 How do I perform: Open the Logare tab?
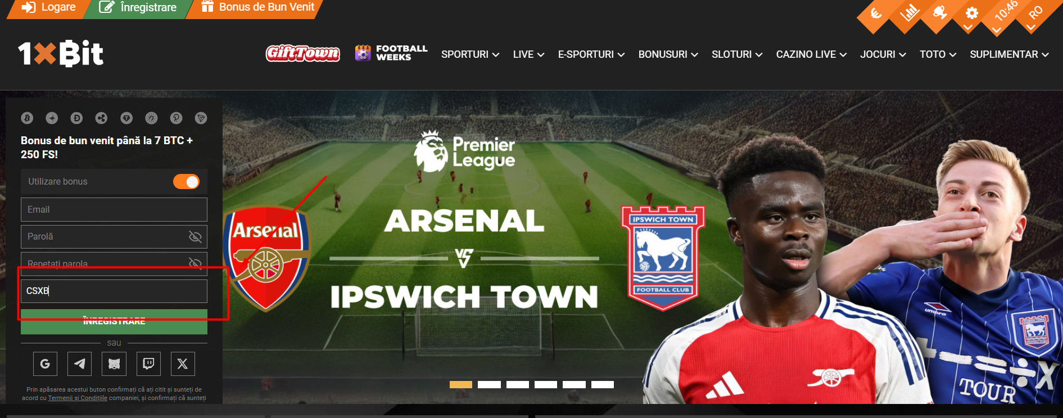(48, 8)
